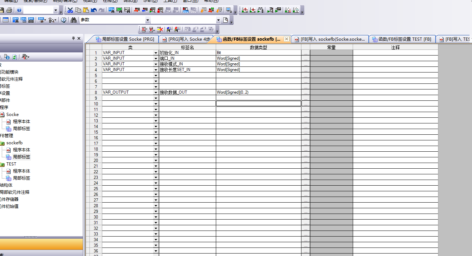Click the Print icon in toolbar
Screen dimensions: 472x256
click(x=9, y=10)
